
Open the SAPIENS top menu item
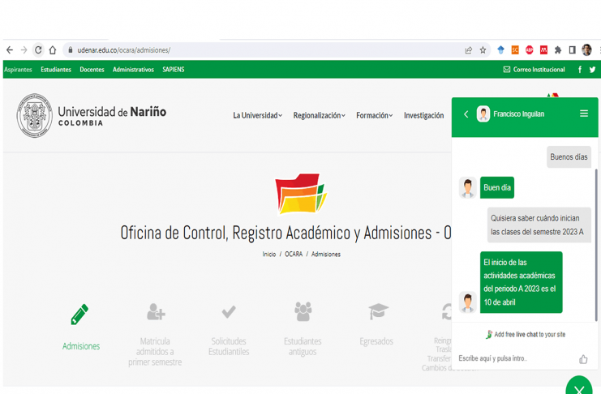[x=174, y=70]
